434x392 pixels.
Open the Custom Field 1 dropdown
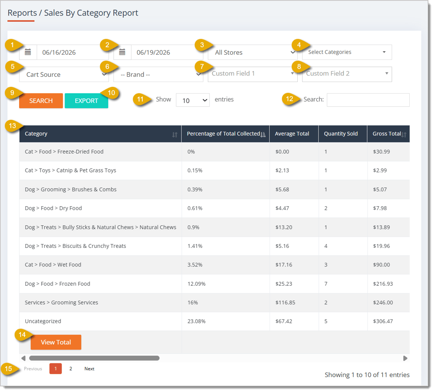point(253,74)
